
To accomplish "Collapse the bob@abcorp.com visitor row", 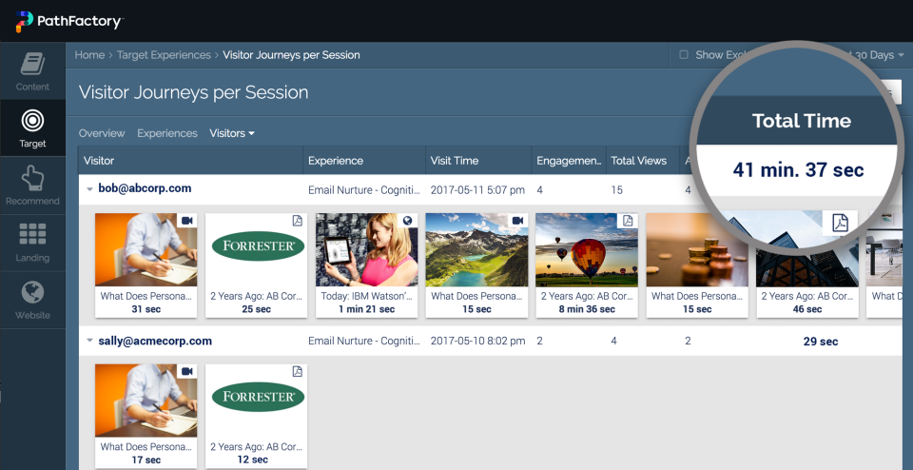I will (x=89, y=189).
